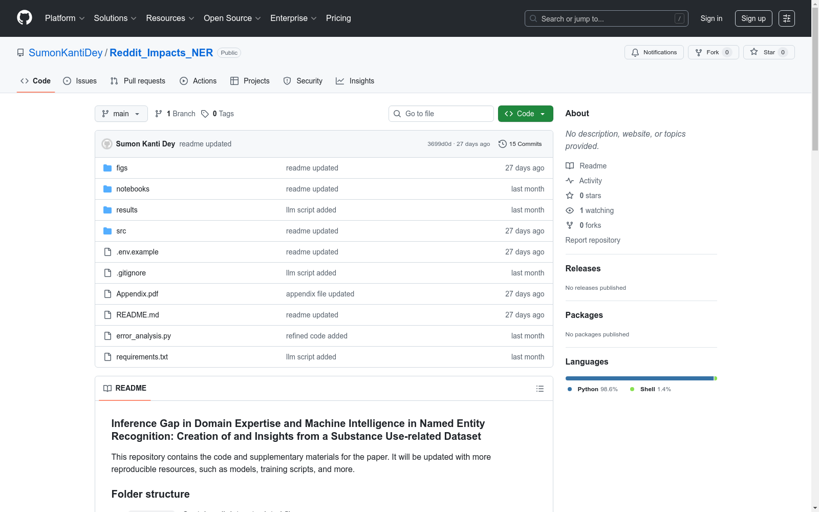Click the commit history clock icon
This screenshot has width=819, height=512.
503,144
